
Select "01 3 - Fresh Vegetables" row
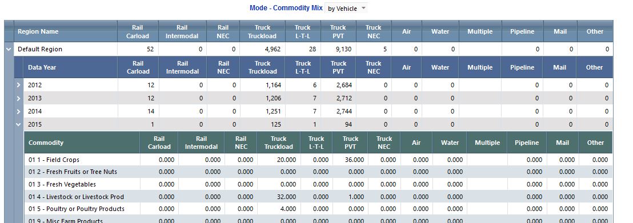coord(318,184)
